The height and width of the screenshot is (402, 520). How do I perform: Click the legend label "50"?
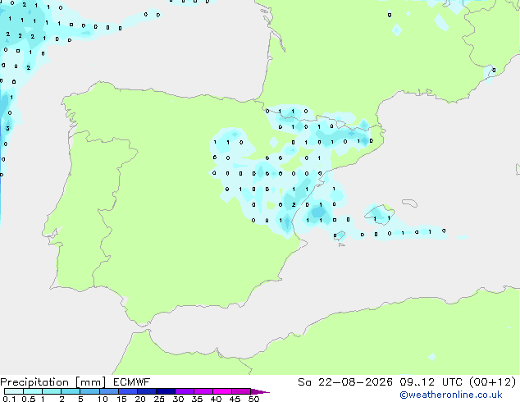(x=253, y=399)
